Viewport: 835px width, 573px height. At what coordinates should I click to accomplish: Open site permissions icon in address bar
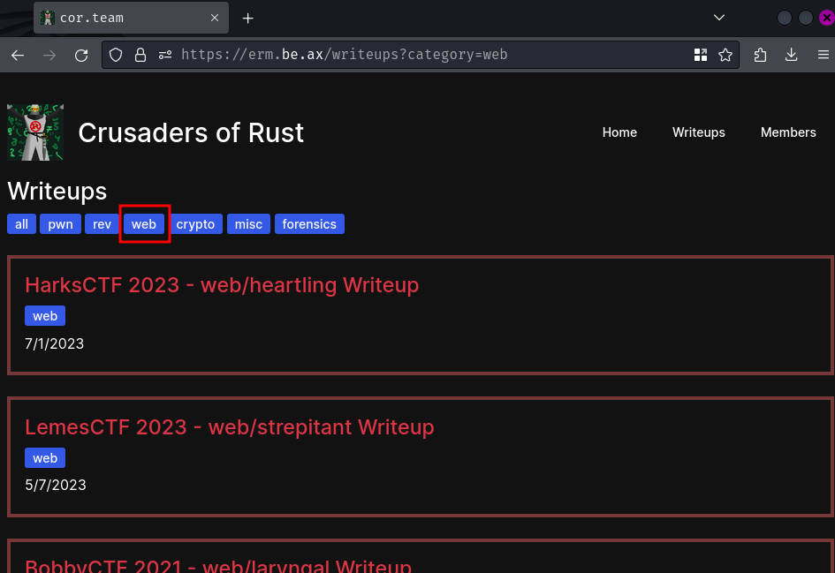[165, 55]
